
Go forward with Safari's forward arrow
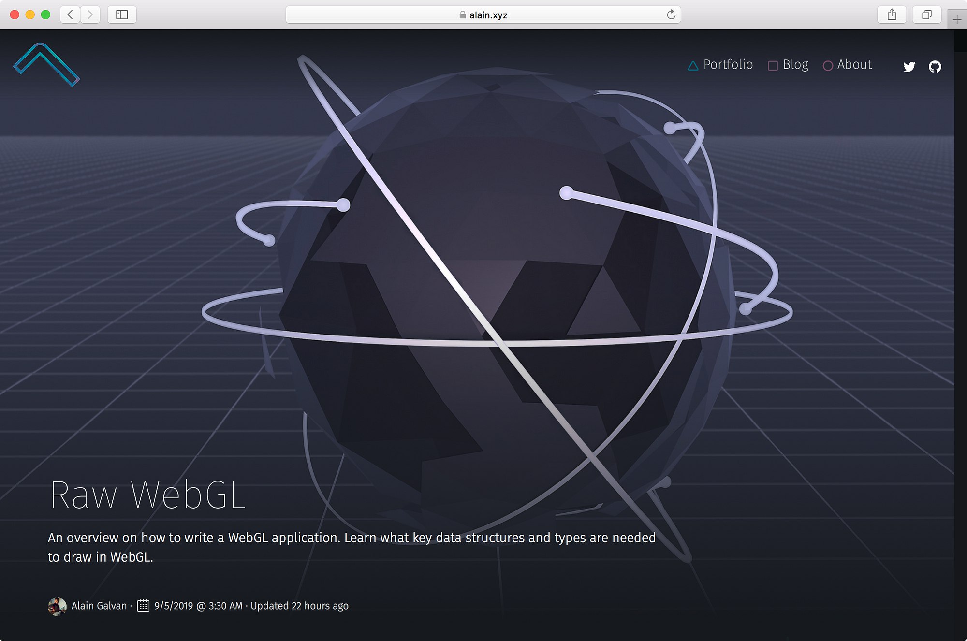point(90,15)
